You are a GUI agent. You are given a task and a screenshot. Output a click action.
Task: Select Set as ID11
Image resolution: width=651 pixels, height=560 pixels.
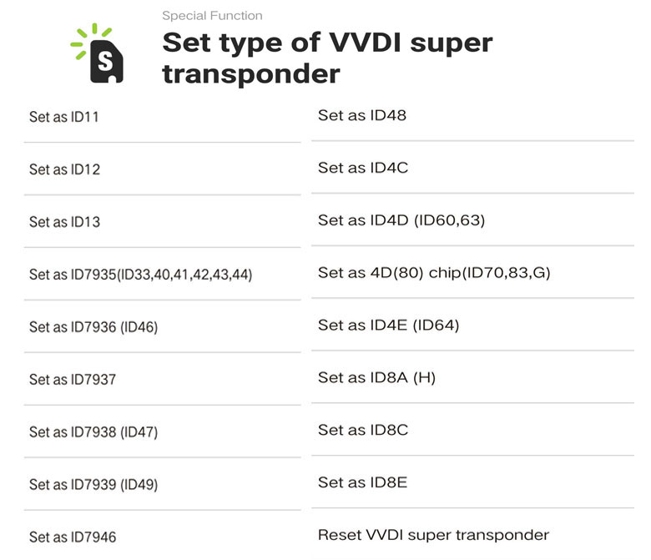pyautogui.click(x=64, y=117)
